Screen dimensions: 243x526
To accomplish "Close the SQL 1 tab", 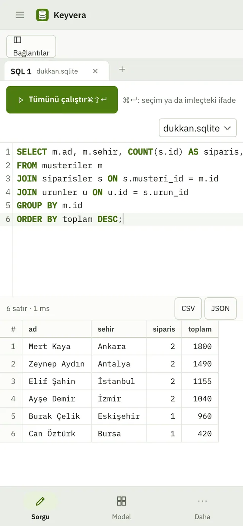I will click(95, 71).
